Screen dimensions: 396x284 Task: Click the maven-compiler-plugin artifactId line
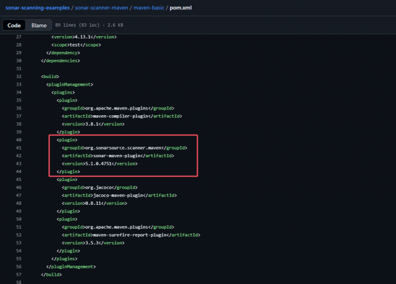pyautogui.click(x=122, y=116)
